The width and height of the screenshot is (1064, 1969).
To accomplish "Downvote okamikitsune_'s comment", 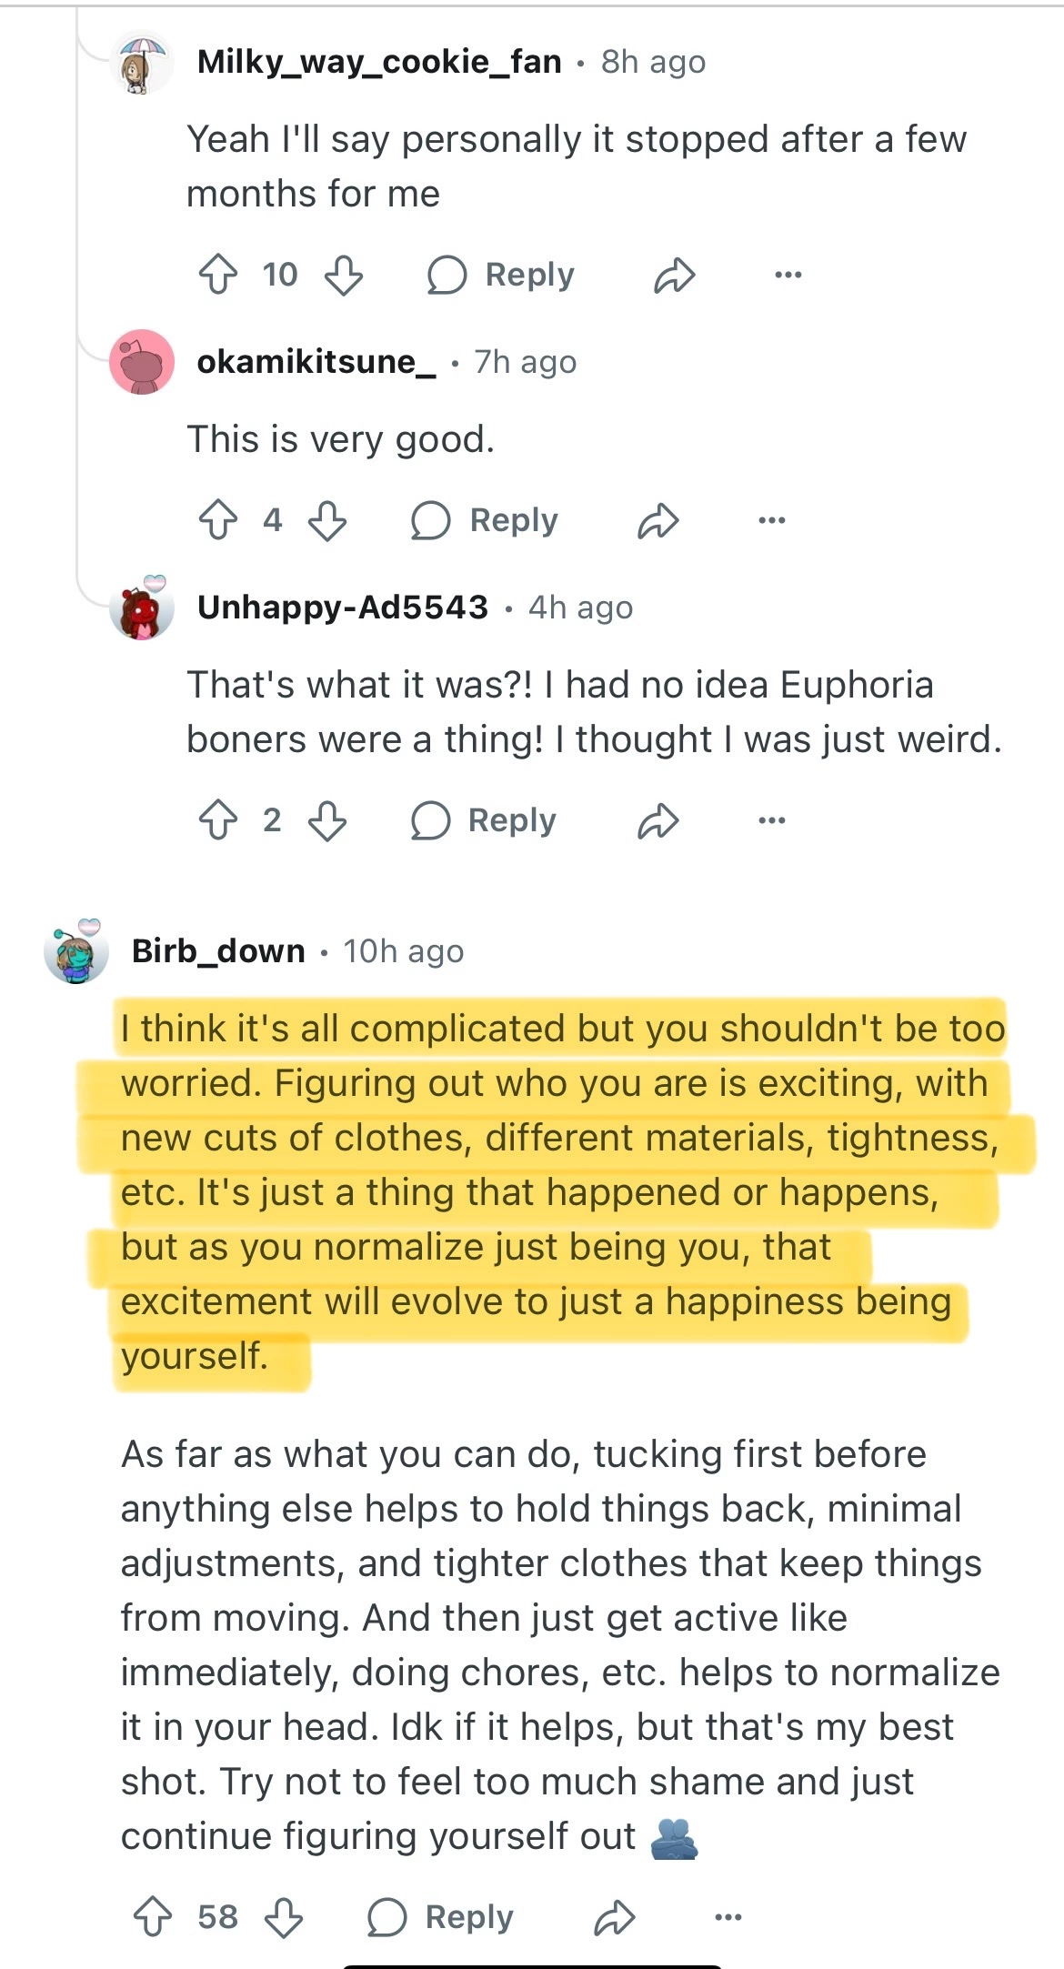I will (x=327, y=520).
